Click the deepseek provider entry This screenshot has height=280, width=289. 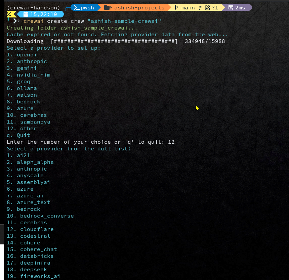coord(33,270)
